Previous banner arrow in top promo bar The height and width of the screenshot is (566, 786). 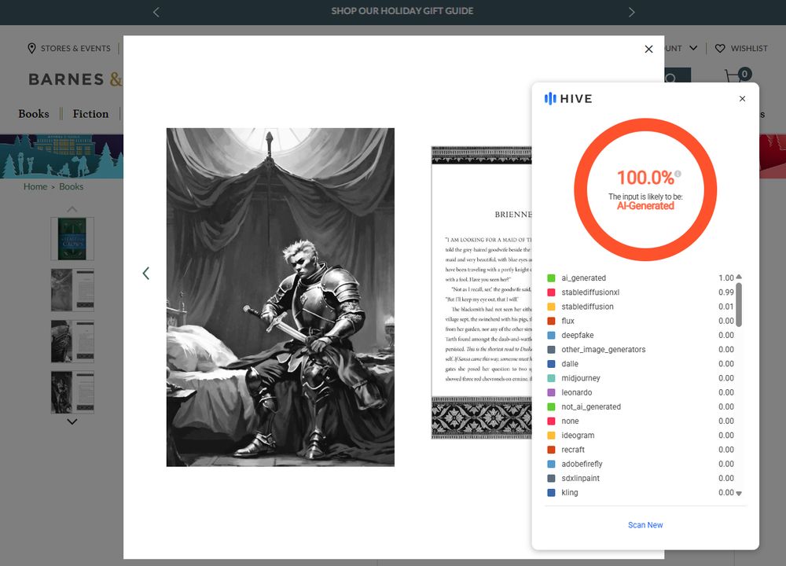(156, 12)
